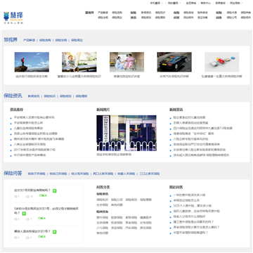The width and height of the screenshot is (253, 253).
Task: Click green badge beside first 达尔文1号 question
Action: pyautogui.click(x=55, y=190)
